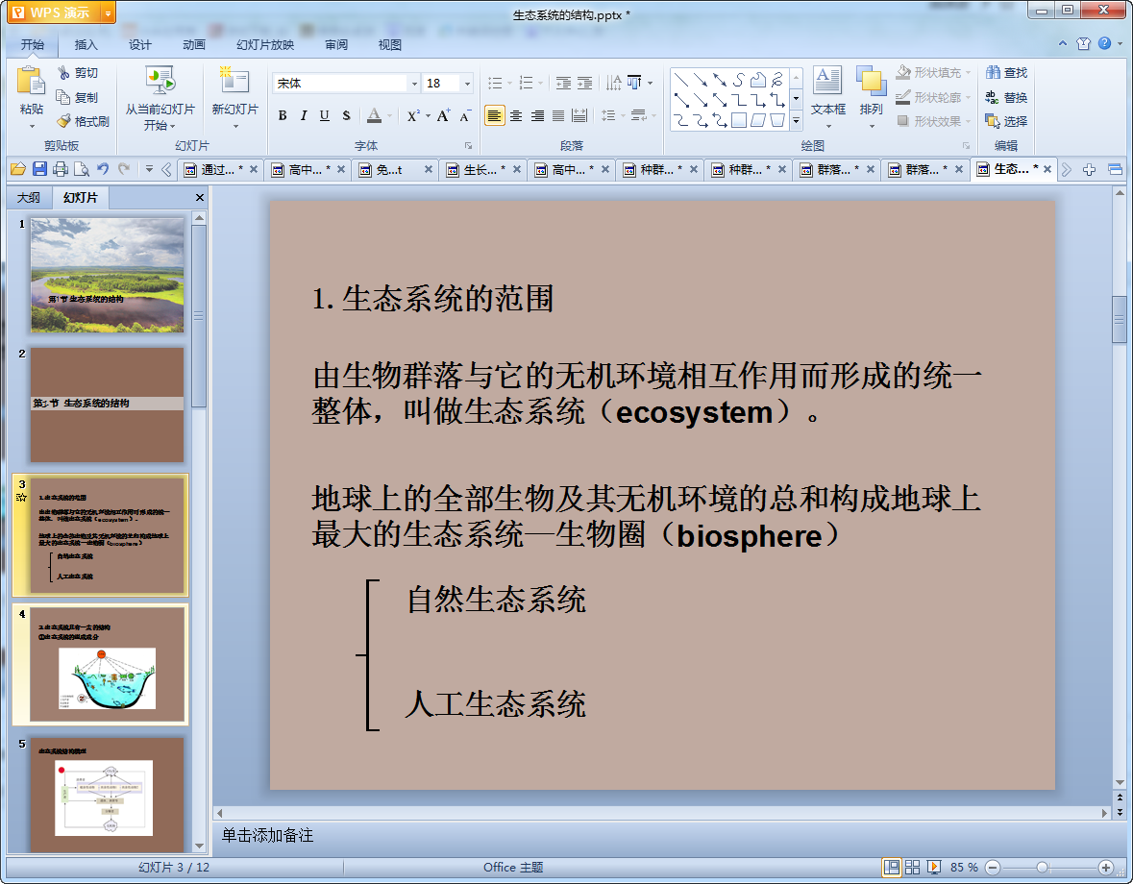Switch to slide sorter view icon
1133x884 pixels.
[913, 868]
